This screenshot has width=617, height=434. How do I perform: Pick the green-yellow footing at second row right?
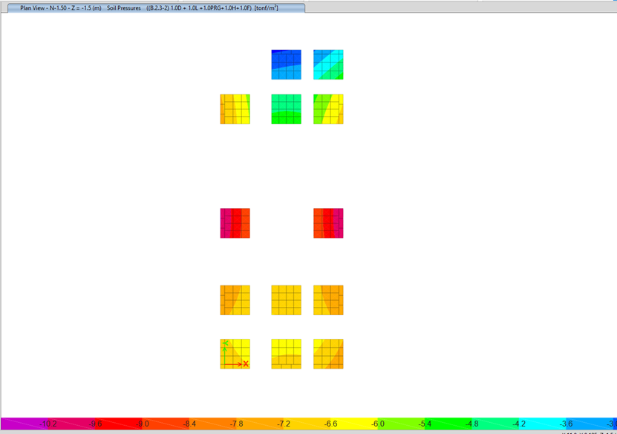click(x=328, y=109)
